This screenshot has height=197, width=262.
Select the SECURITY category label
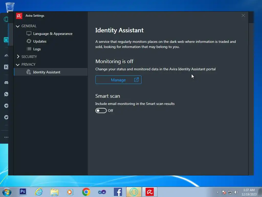(29, 57)
